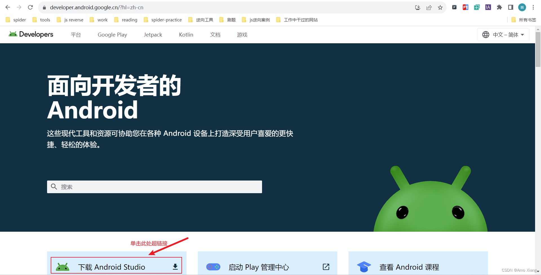Open the black X extension icon
This screenshot has height=275, width=541.
[454, 7]
